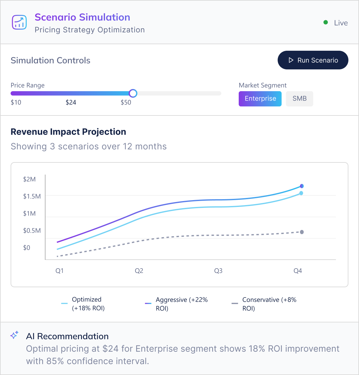This screenshot has height=375, width=359.
Task: Click the green Live status dot
Action: (326, 22)
